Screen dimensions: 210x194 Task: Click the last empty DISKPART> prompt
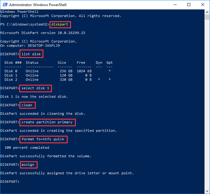[x=10, y=182]
